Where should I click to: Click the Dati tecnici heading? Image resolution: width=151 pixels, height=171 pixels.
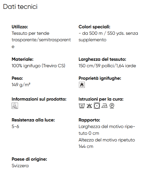[x=20, y=7]
